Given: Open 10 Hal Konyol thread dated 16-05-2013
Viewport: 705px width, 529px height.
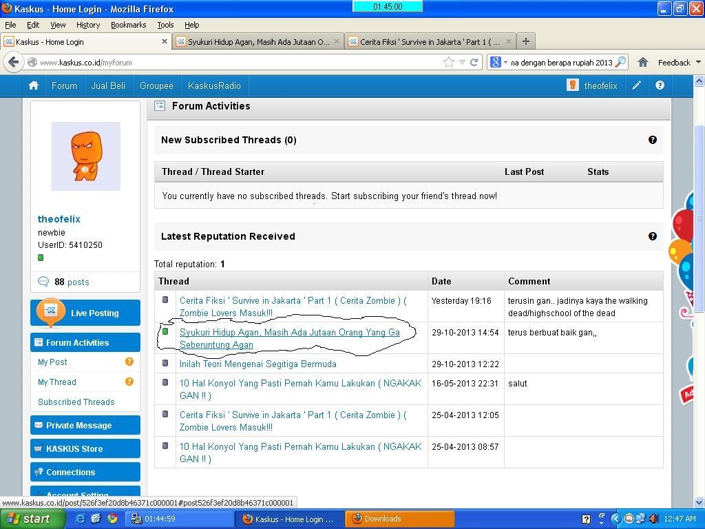Looking at the screenshot, I should (300, 389).
